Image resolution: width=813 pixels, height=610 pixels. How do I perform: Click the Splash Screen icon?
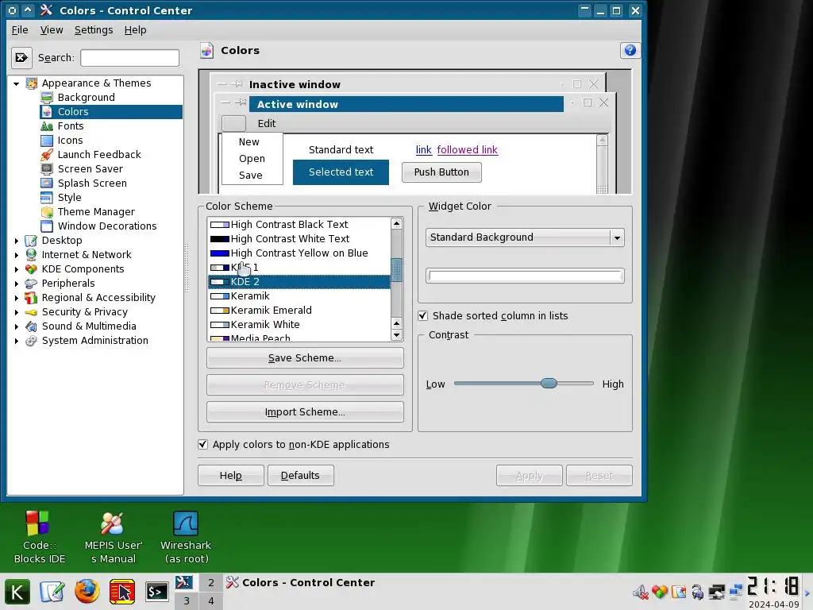click(47, 183)
